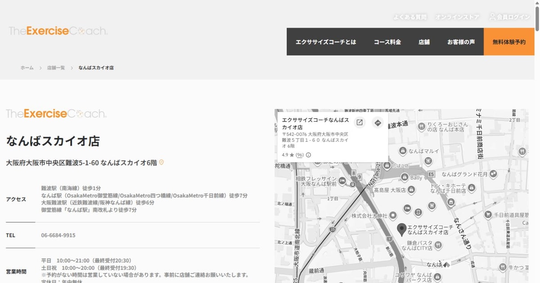Image resolution: width=540 pixels, height=283 pixels.
Task: Click the なんばグランド花月 venue pin
Action: (x=493, y=173)
